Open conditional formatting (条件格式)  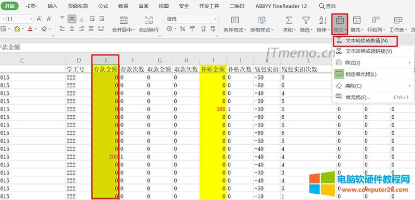[x=235, y=24]
